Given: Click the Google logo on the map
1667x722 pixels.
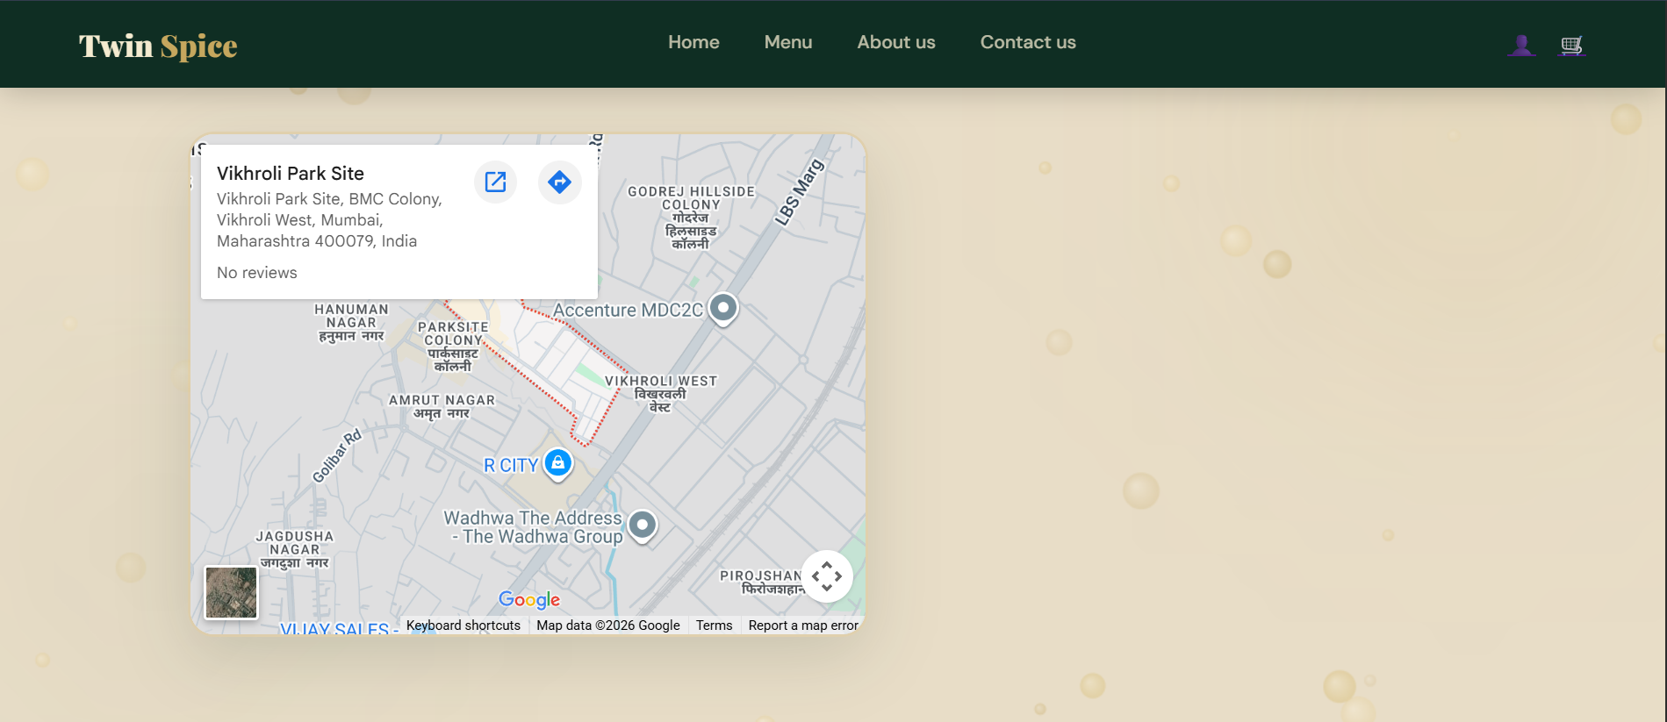Looking at the screenshot, I should (x=529, y=599).
